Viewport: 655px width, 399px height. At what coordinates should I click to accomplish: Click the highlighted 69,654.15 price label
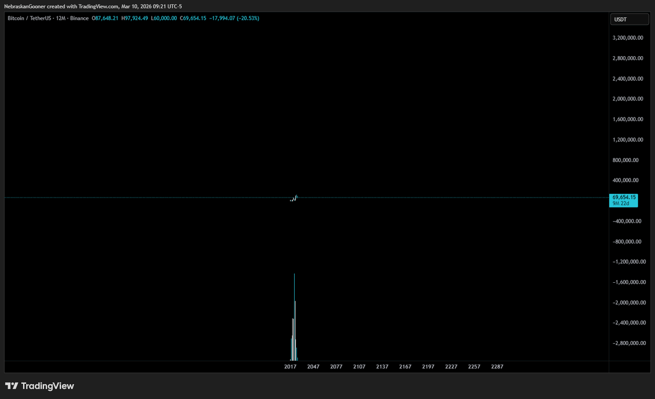point(623,197)
